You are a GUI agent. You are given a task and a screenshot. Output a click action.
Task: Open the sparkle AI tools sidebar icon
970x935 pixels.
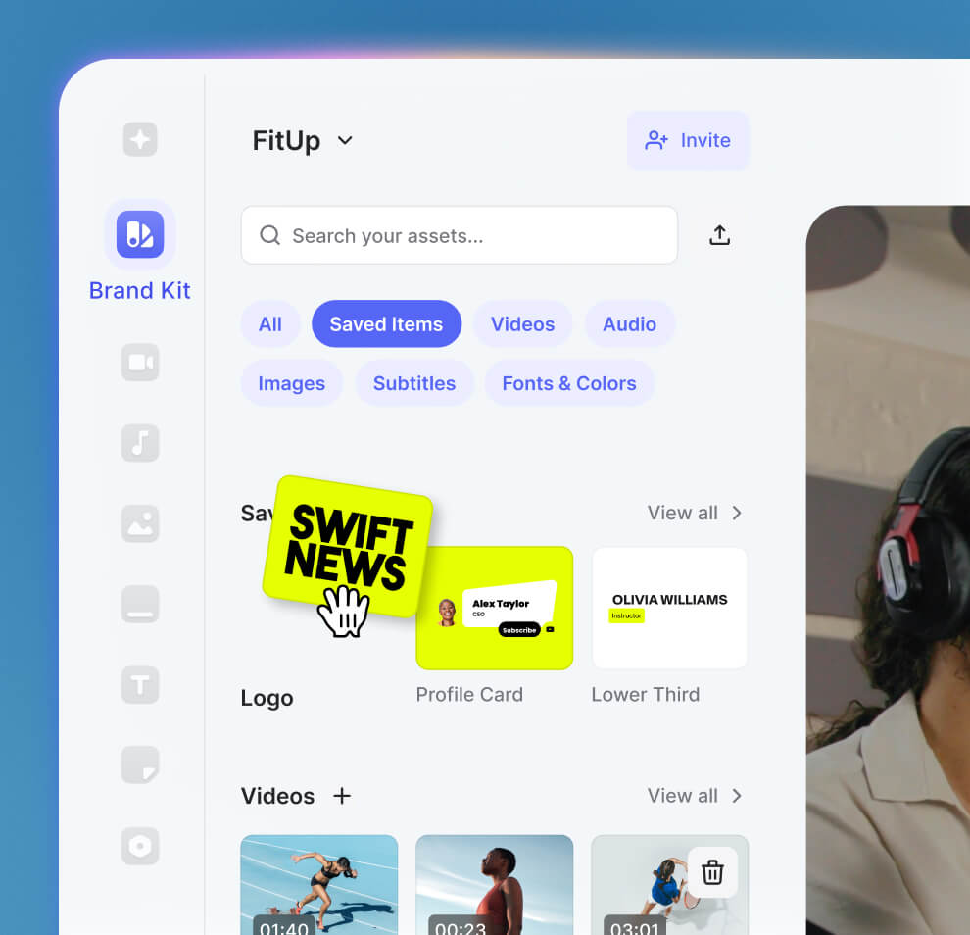pos(140,139)
